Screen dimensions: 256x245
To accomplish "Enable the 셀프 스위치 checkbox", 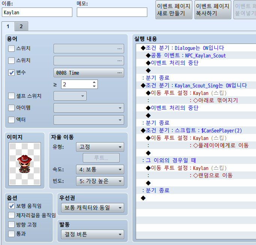I will (x=11, y=96).
